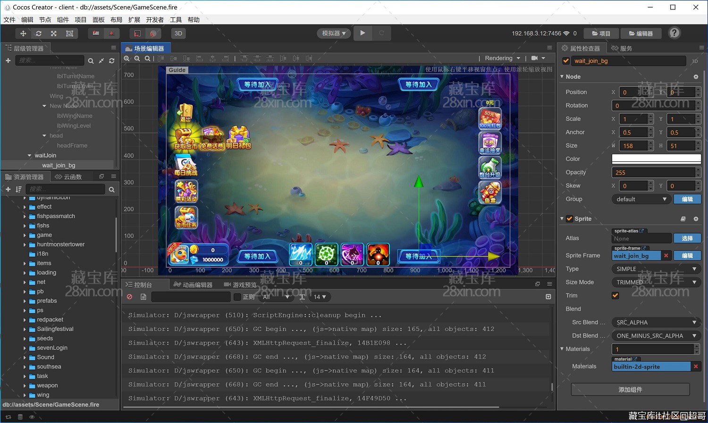Open the Sprite component help document icon
Screen dimensions: 708x423
pos(683,219)
